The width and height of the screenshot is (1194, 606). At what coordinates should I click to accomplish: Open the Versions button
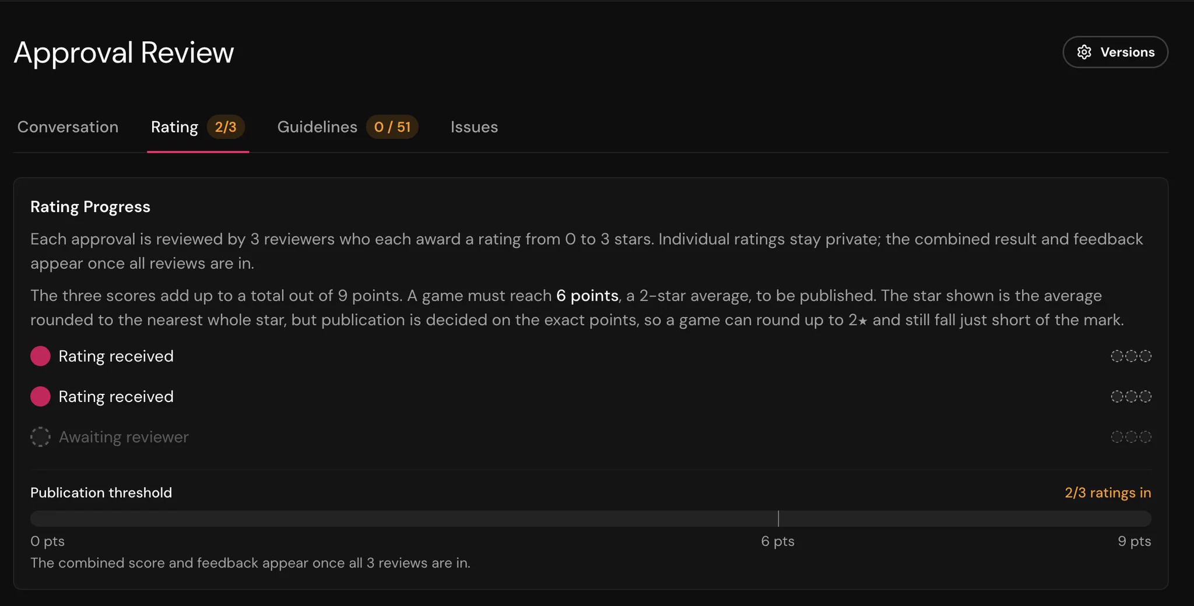coord(1115,52)
